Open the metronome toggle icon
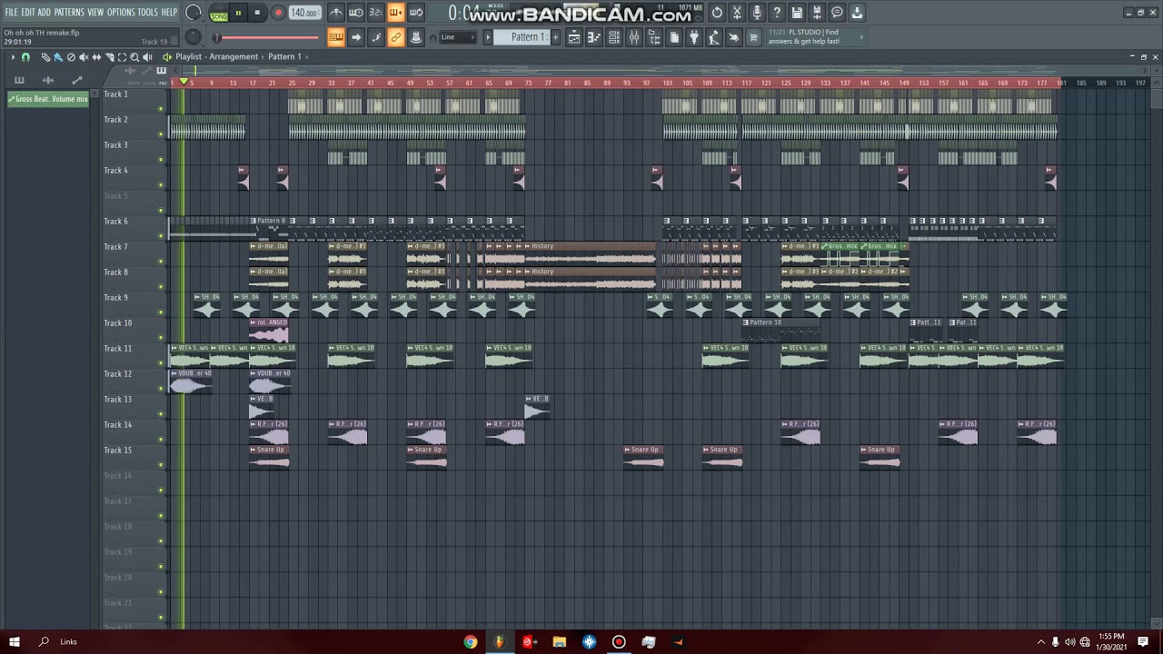The width and height of the screenshot is (1163, 654). pos(336,13)
